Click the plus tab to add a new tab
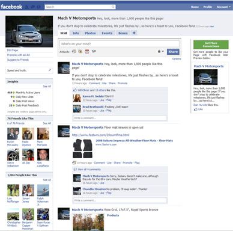Screen dimensions: 233x231 click(x=134, y=33)
